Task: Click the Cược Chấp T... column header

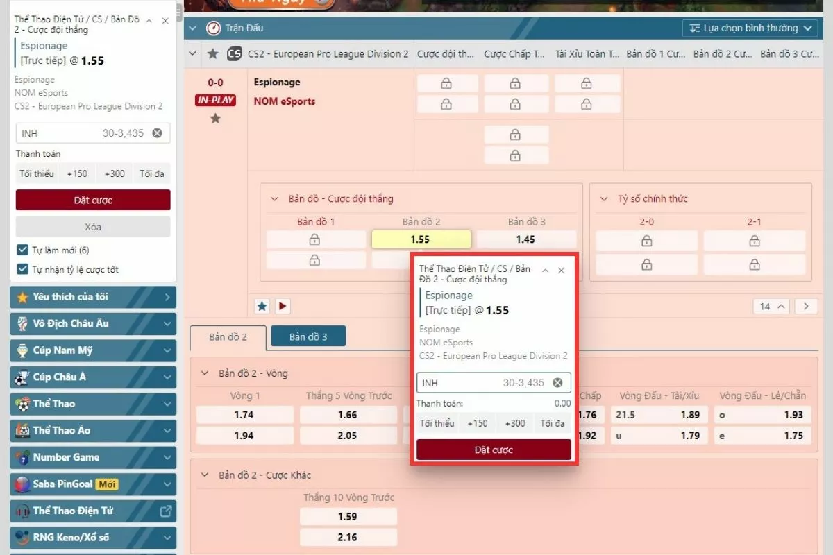Action: [514, 53]
